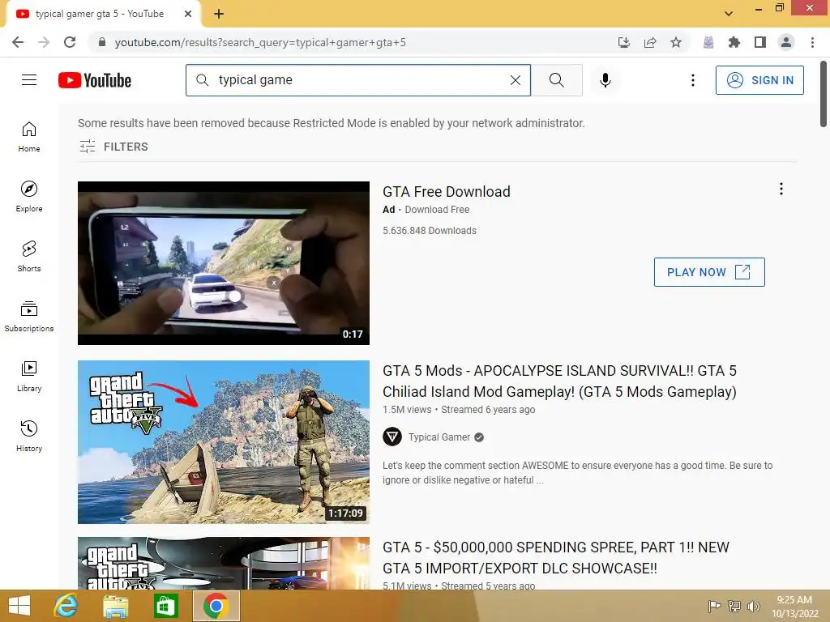830x622 pixels.
Task: Open the tab search chevron
Action: [x=729, y=14]
